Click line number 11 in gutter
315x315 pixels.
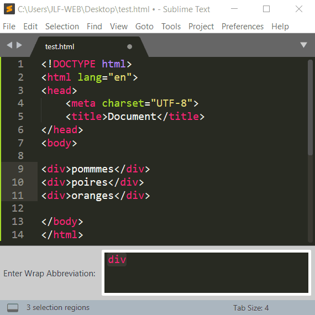(x=18, y=196)
